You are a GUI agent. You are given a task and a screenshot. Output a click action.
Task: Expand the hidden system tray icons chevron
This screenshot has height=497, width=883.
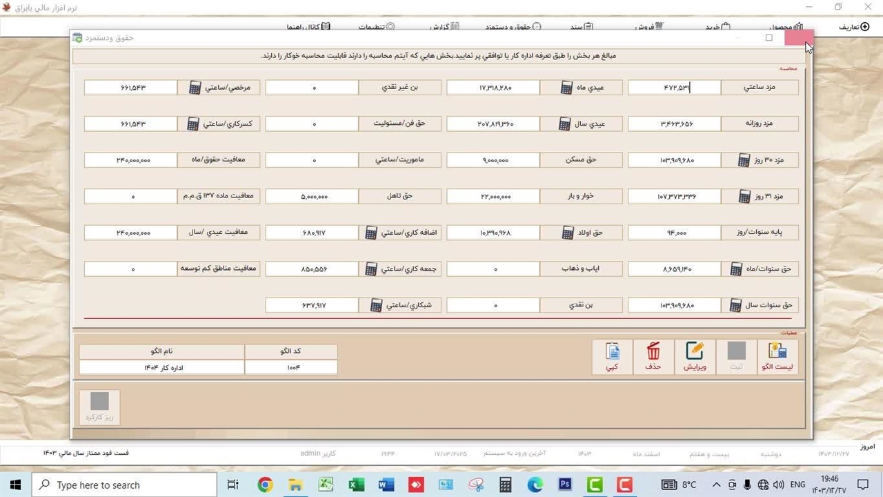[716, 485]
